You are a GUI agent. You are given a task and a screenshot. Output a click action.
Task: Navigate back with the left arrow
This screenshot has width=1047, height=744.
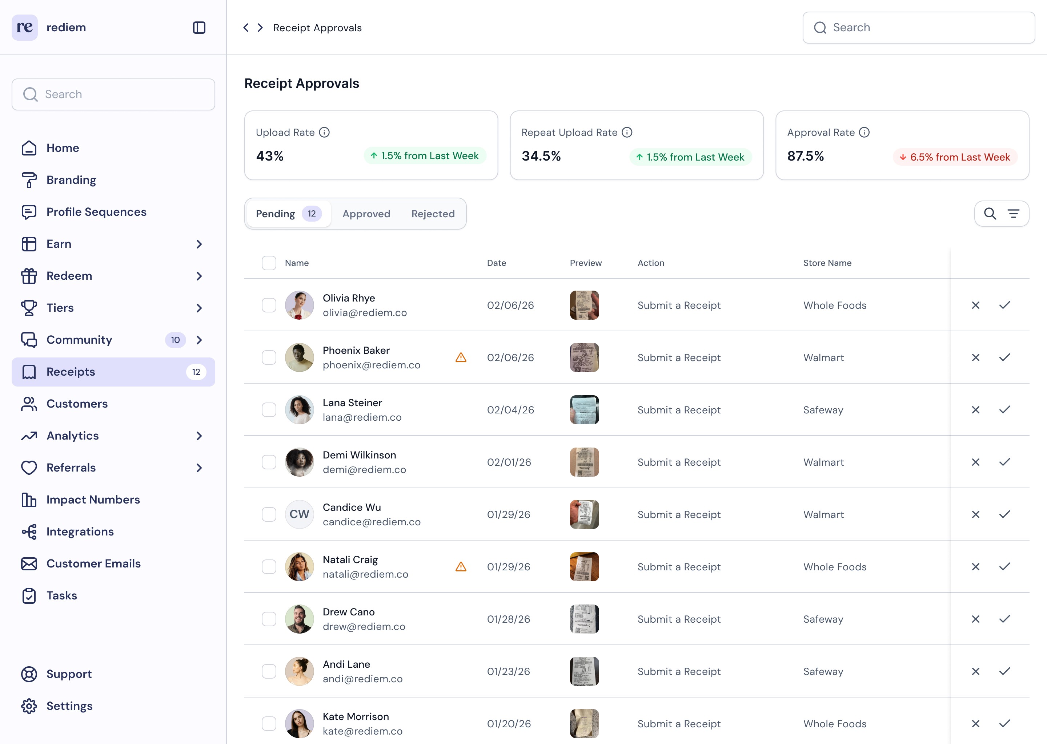(x=246, y=28)
